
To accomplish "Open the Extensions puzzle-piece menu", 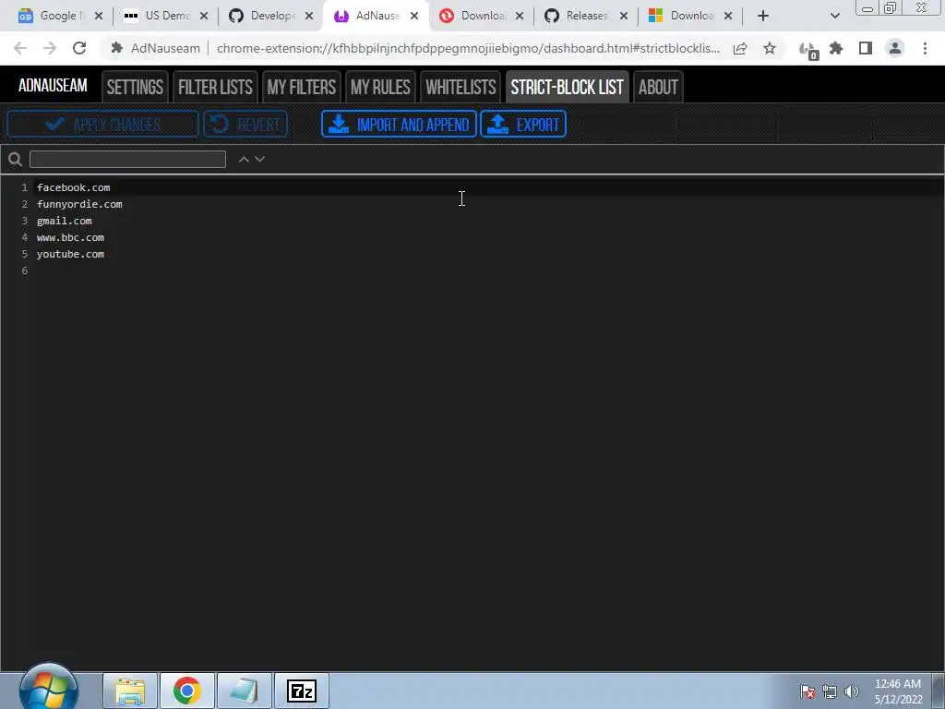I will [x=836, y=48].
